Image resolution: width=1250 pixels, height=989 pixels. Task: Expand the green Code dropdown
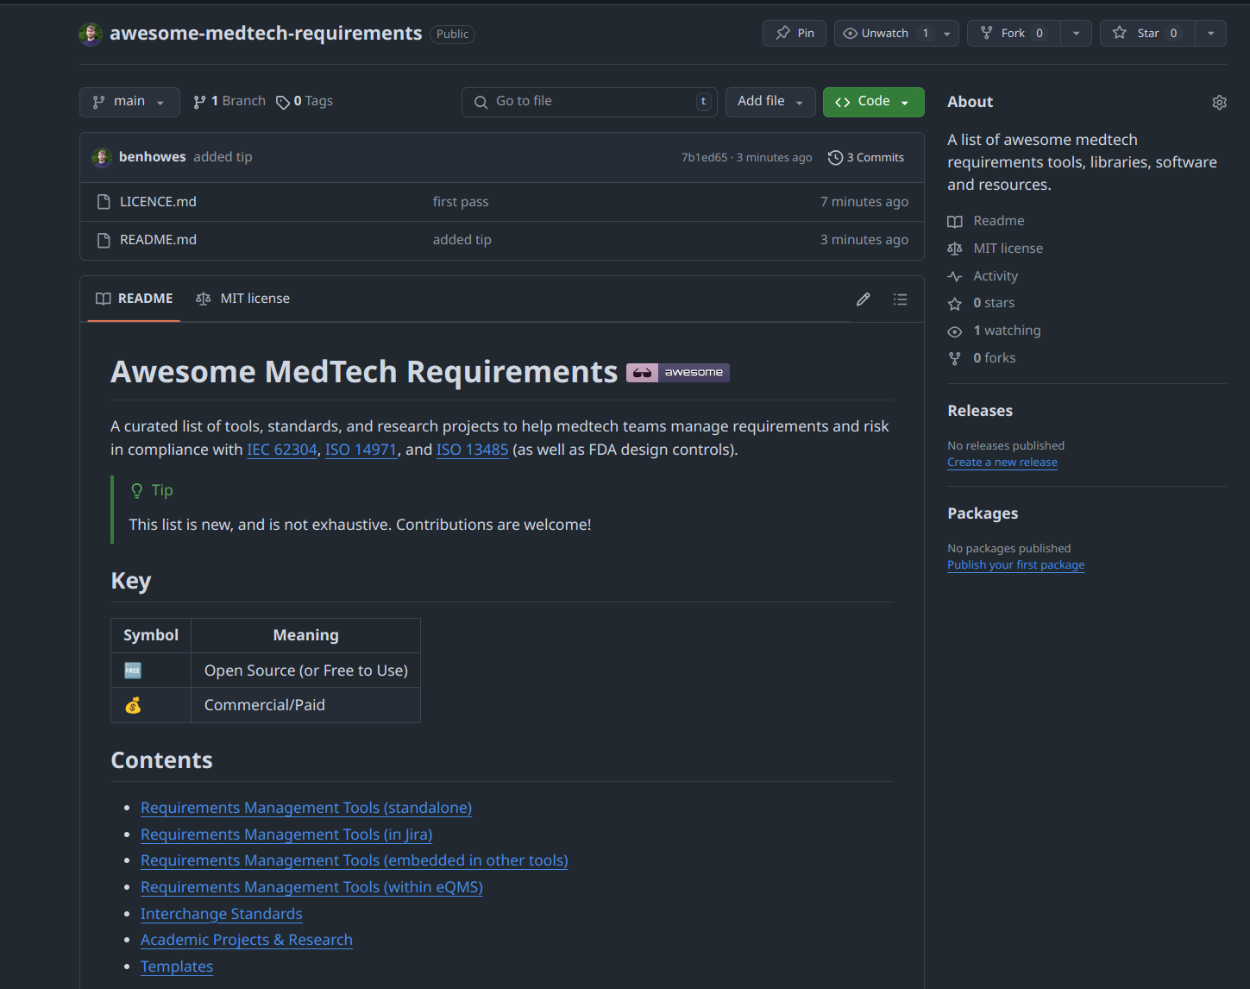pos(873,102)
